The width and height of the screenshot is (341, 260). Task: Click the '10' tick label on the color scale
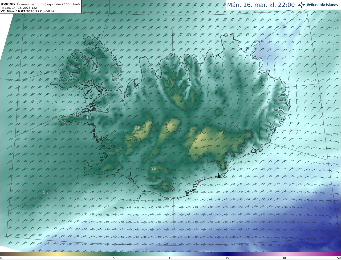point(170,258)
